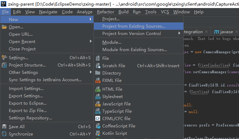Open the Build menu
This screenshot has width=239, height=139.
[x=123, y=12]
